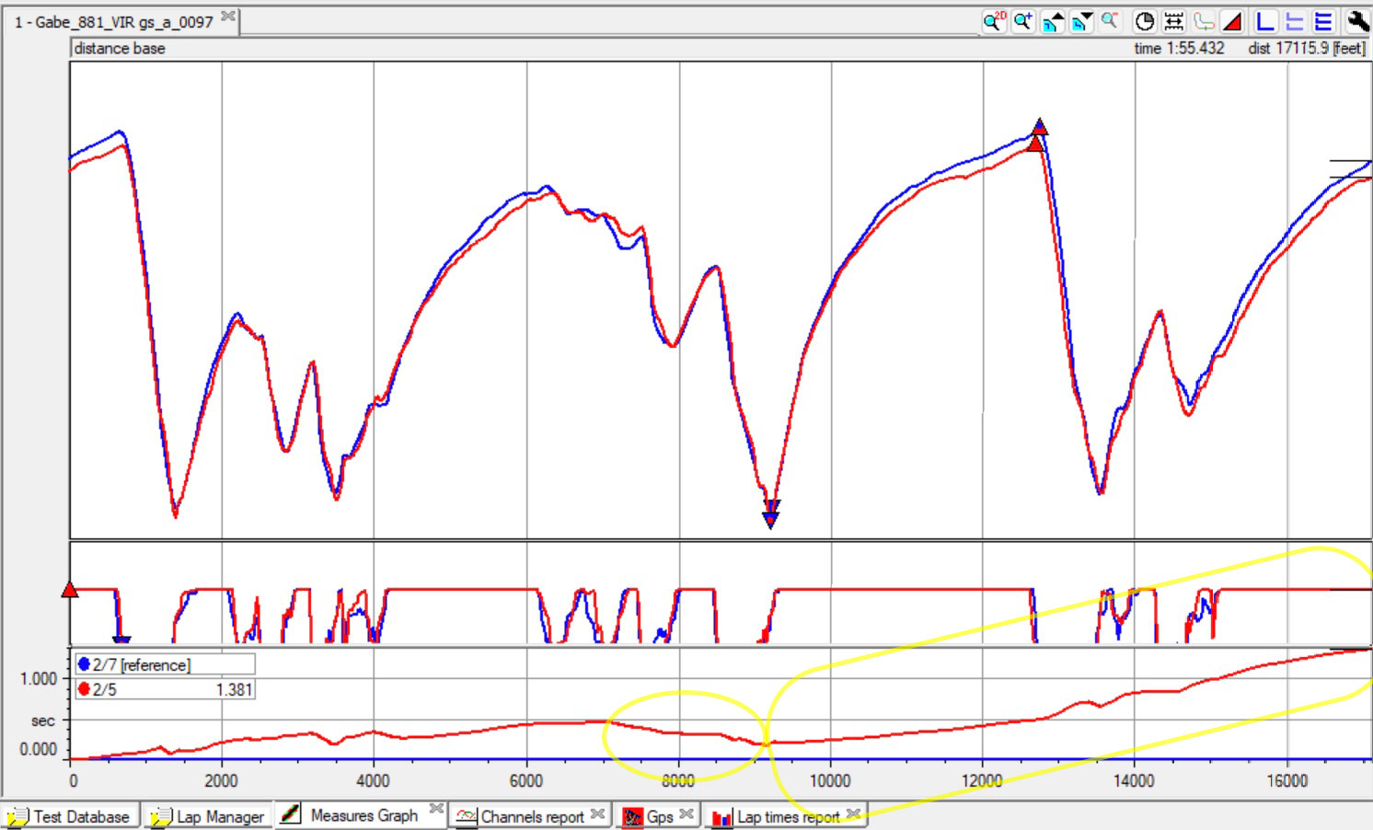Click the zoom in magnifier with plus
This screenshot has width=1373, height=830.
click(1023, 21)
